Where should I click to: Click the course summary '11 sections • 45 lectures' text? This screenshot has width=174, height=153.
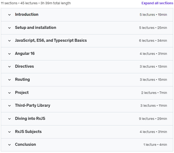pos(19,3)
